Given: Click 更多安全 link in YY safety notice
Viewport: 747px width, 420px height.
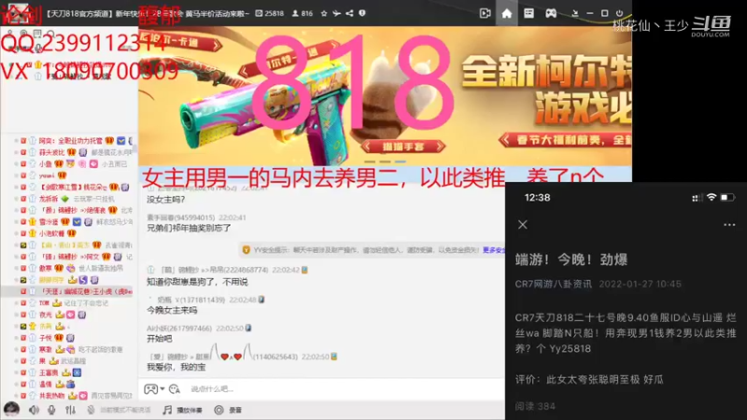Looking at the screenshot, I should pos(494,250).
